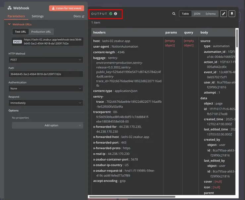Screen dimensions: 245x200
Task: Collapse the Webhook URLs section
Action: [10, 25]
